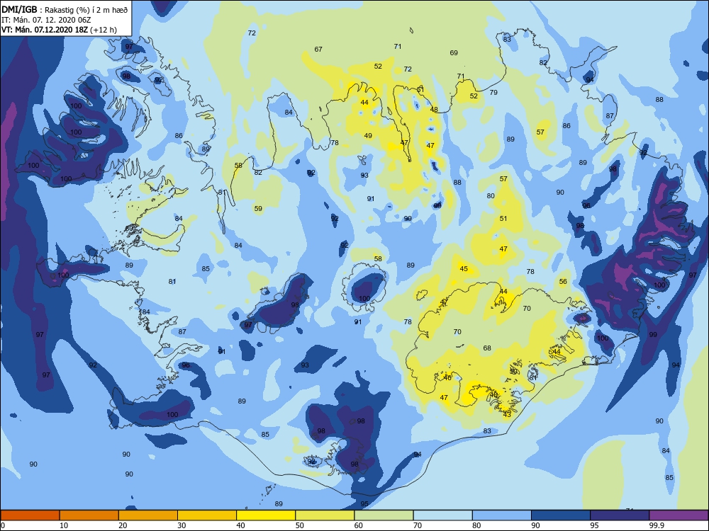Click the light blue 80–90 legend swatch

[502, 515]
